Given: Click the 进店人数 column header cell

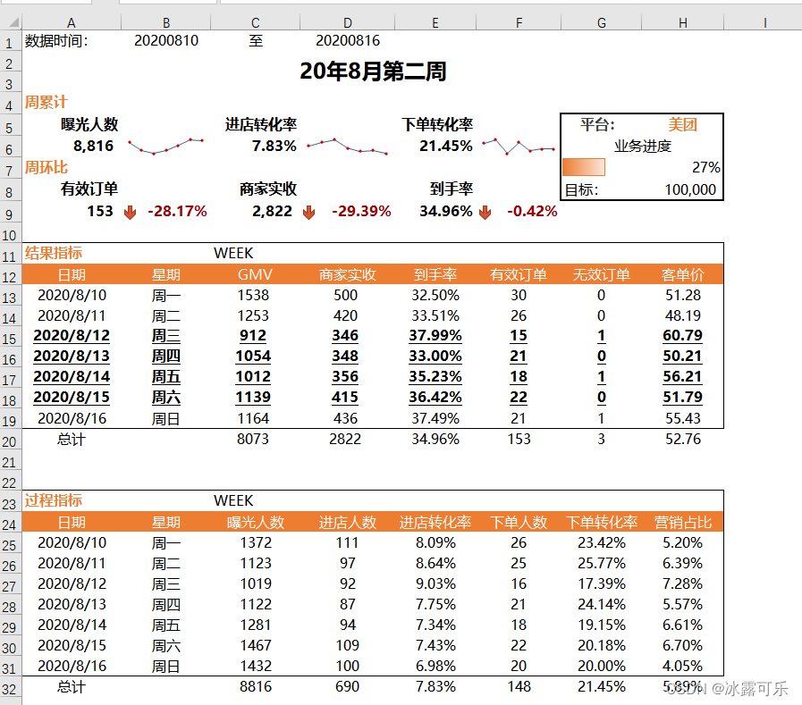Looking at the screenshot, I should (347, 522).
